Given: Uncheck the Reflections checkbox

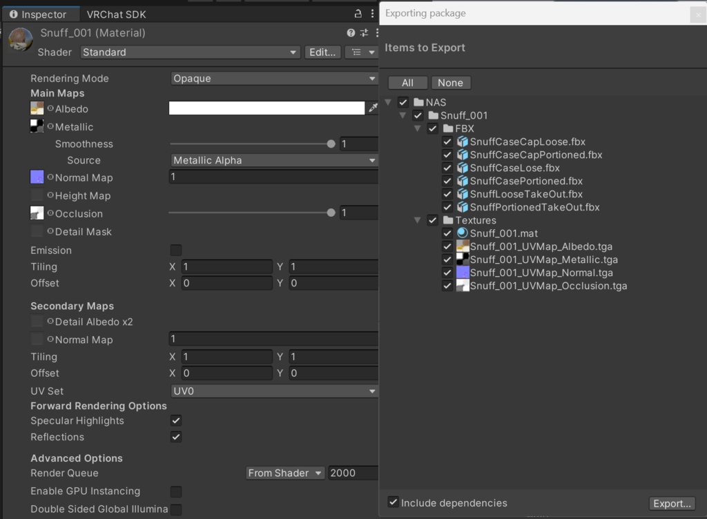Looking at the screenshot, I should (x=176, y=437).
